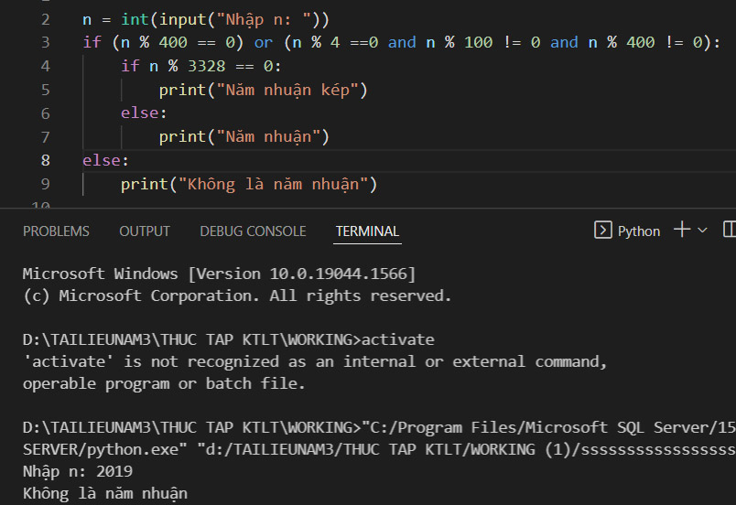This screenshot has height=505, width=736.
Task: Click the split terminal icon
Action: [730, 230]
